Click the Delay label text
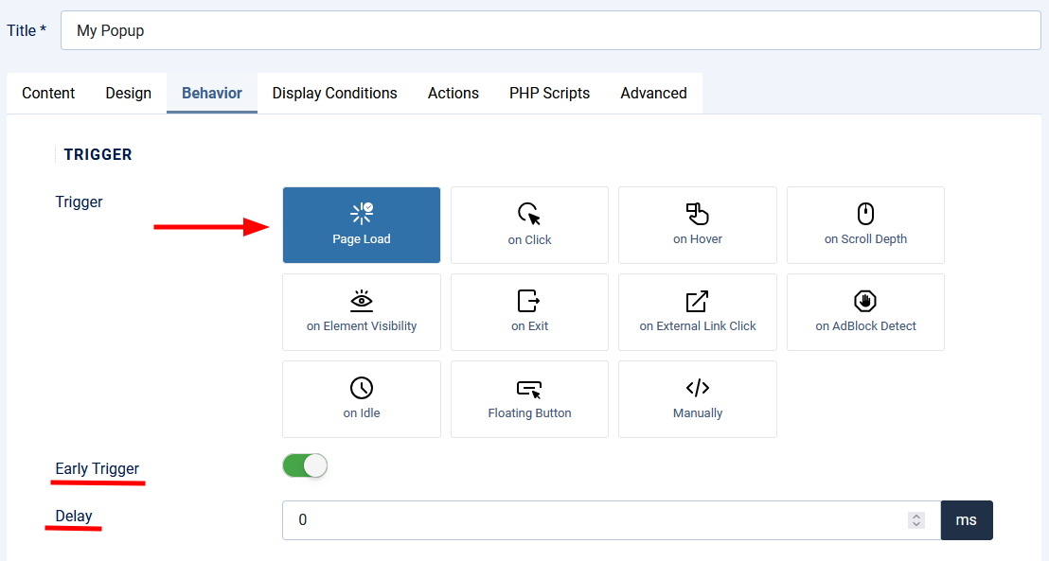The width and height of the screenshot is (1049, 561). (74, 517)
